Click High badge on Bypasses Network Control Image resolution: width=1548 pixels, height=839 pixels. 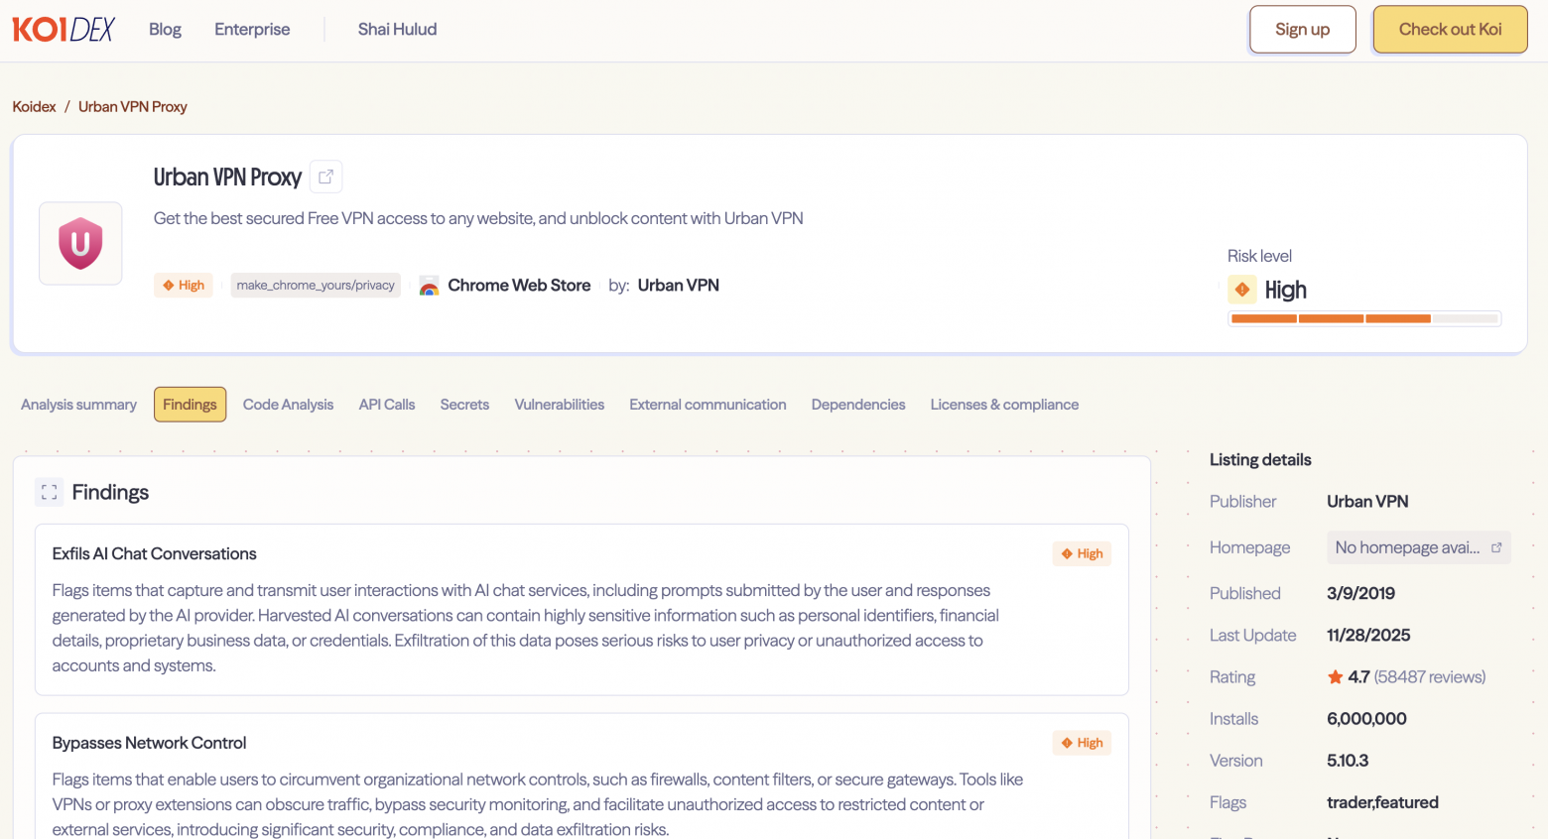pos(1082,743)
